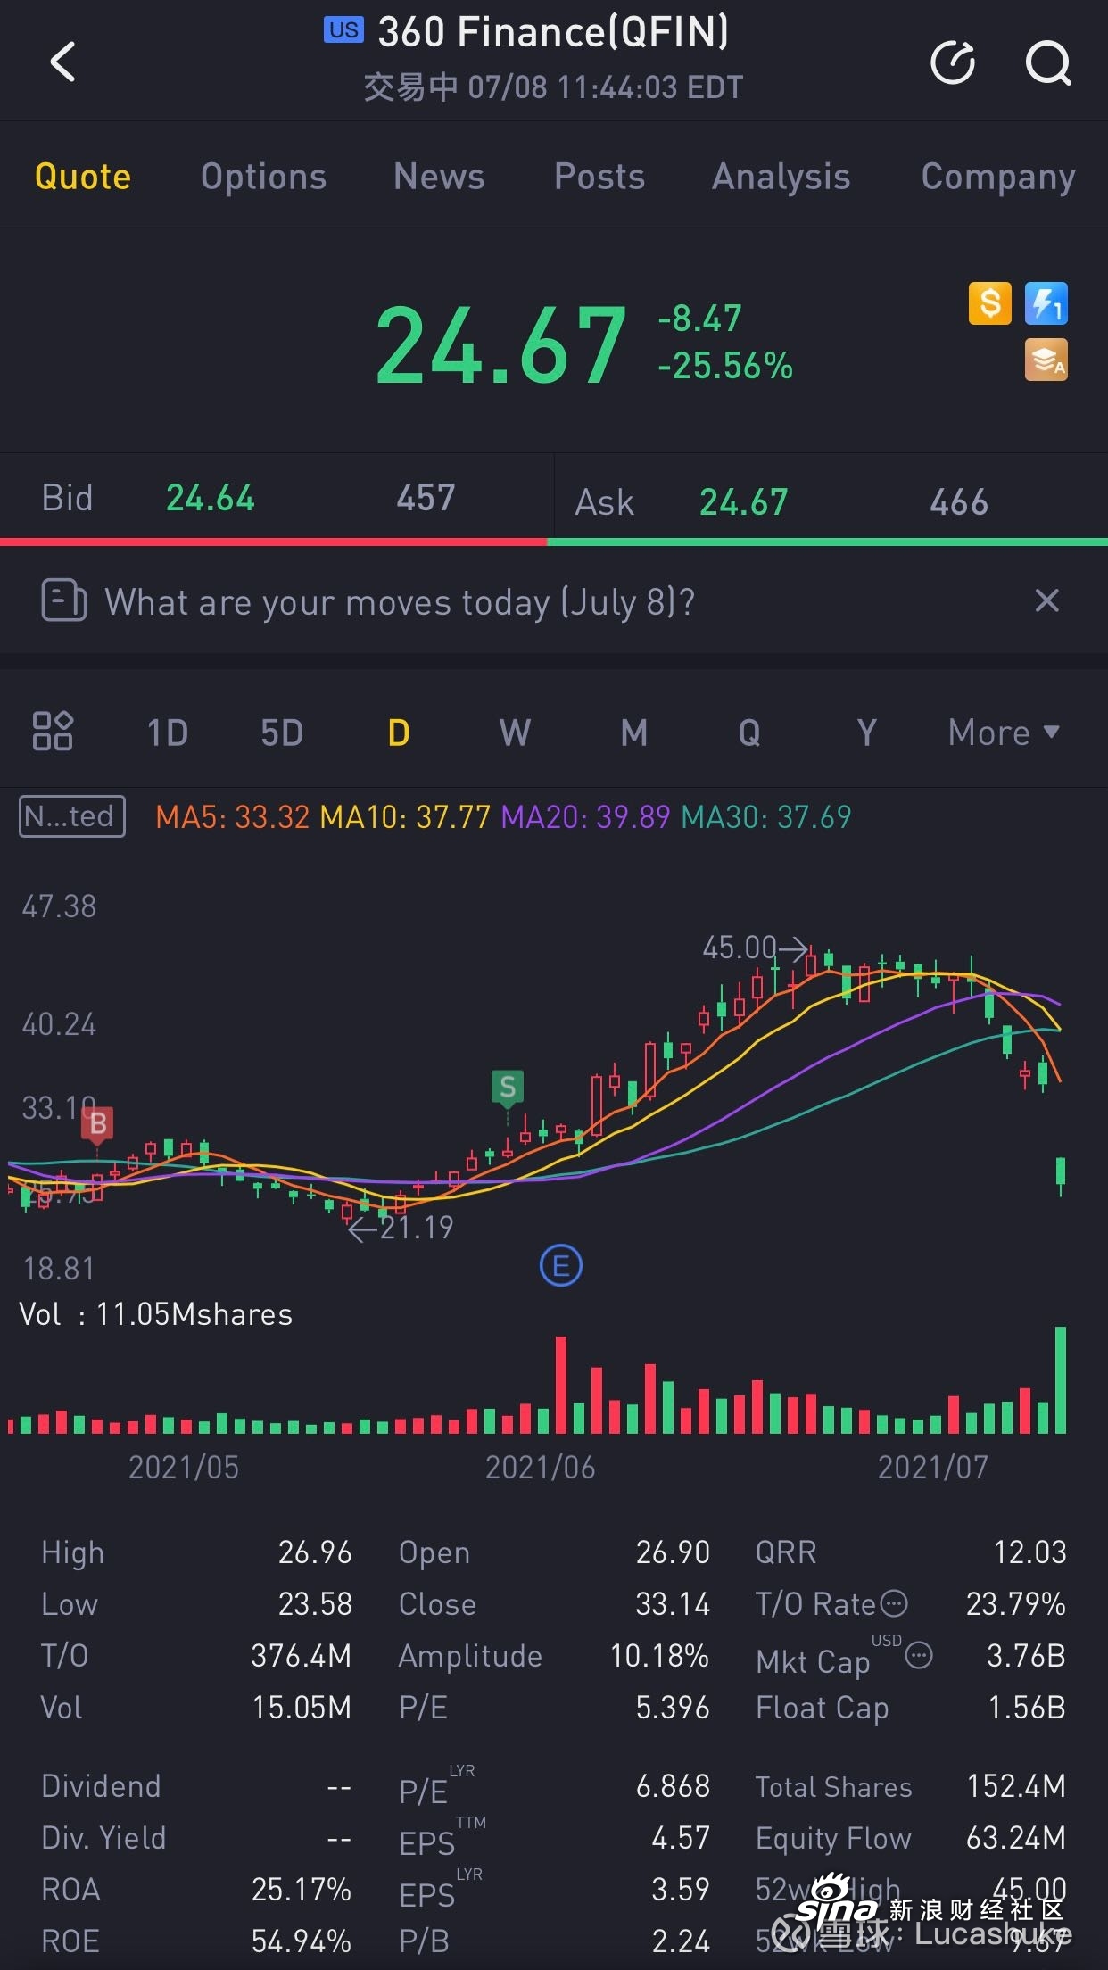Expand the More chart periods dropdown
The image size is (1108, 1970).
(x=1004, y=733)
